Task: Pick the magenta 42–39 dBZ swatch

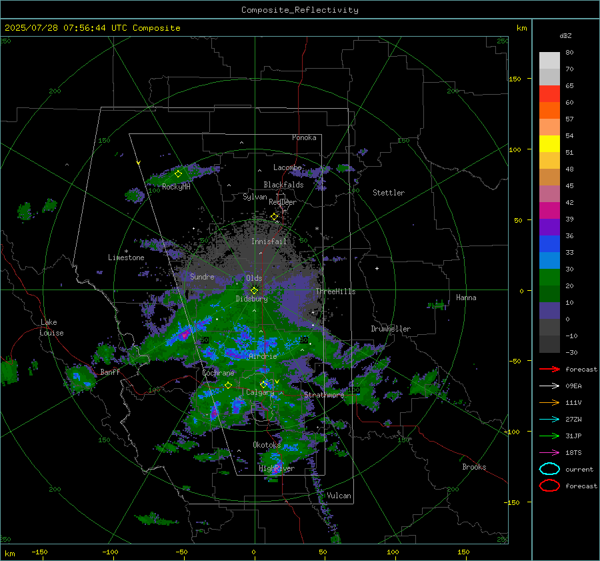Action: tap(549, 210)
